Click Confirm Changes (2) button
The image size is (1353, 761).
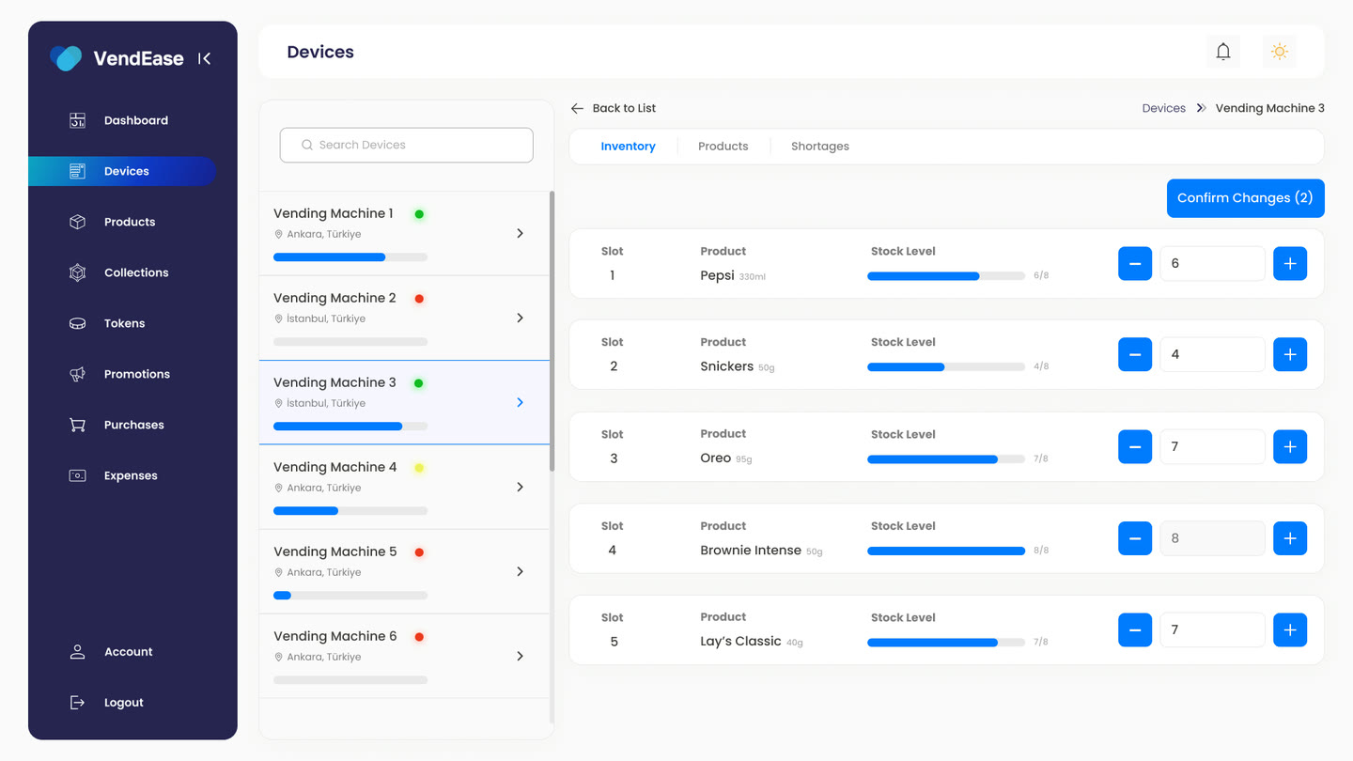[1246, 198]
